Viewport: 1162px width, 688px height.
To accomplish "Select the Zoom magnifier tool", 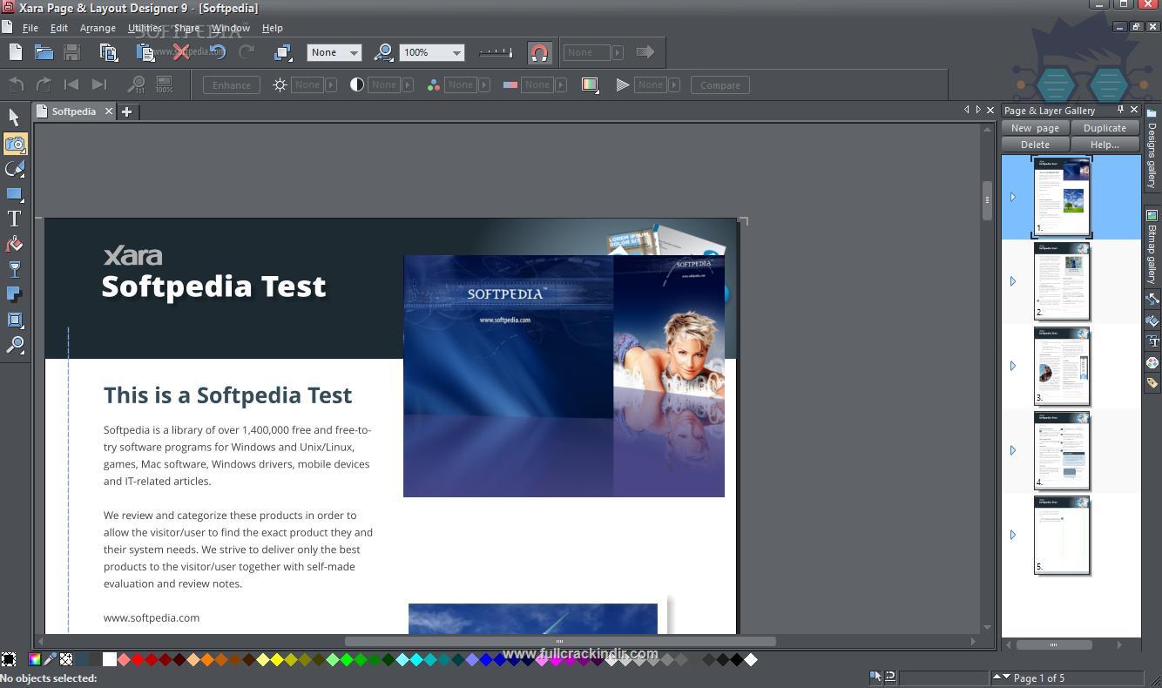I will click(15, 345).
